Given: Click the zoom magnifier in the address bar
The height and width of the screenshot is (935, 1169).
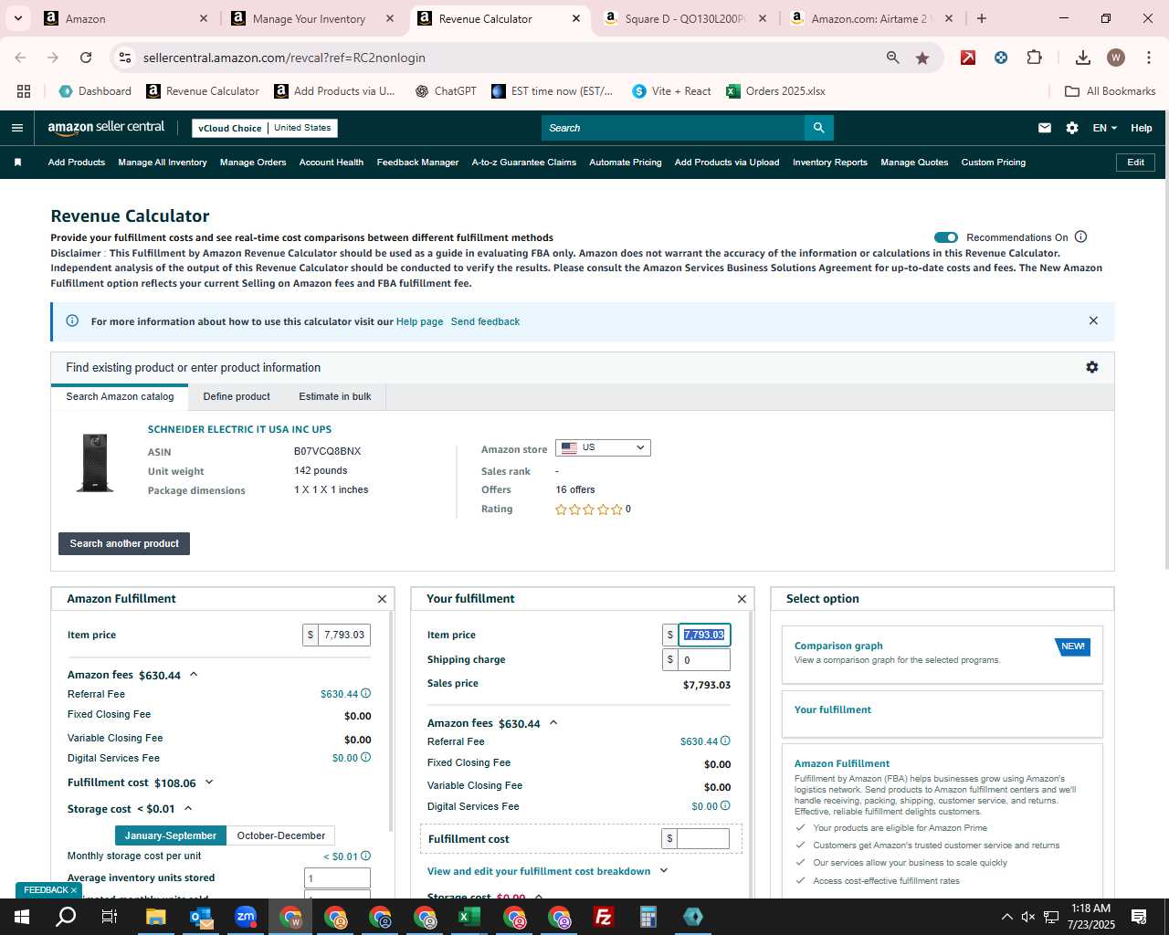Looking at the screenshot, I should 892,58.
